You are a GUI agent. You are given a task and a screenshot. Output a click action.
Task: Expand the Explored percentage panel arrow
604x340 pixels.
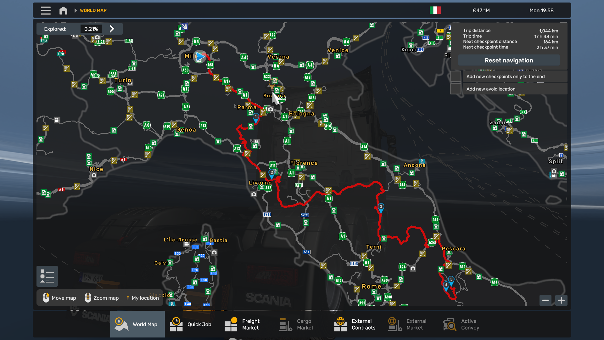pos(112,29)
